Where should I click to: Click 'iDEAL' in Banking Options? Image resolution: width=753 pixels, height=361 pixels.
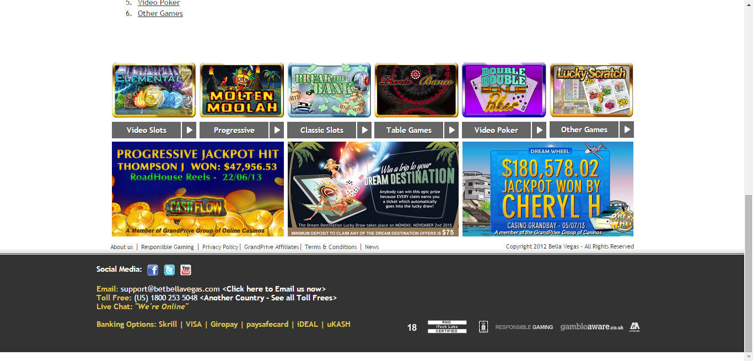pyautogui.click(x=308, y=324)
